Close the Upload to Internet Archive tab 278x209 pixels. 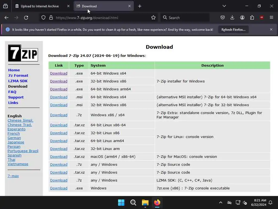(68, 6)
